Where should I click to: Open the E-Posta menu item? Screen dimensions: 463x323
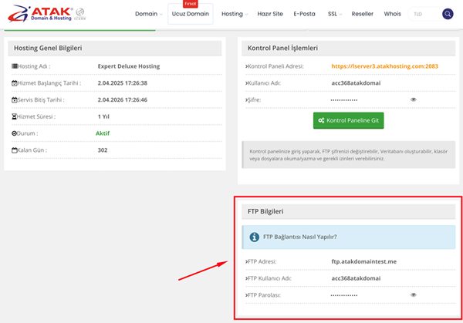(304, 14)
